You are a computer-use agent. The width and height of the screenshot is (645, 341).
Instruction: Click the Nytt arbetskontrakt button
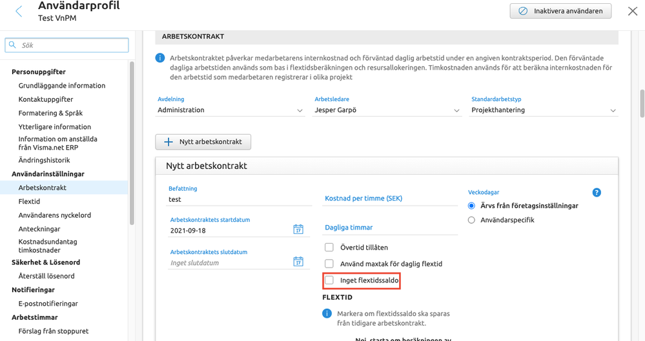pos(203,142)
